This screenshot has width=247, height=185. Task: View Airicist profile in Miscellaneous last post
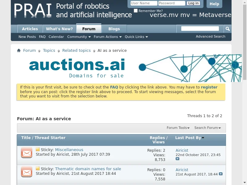pyautogui.click(x=182, y=150)
